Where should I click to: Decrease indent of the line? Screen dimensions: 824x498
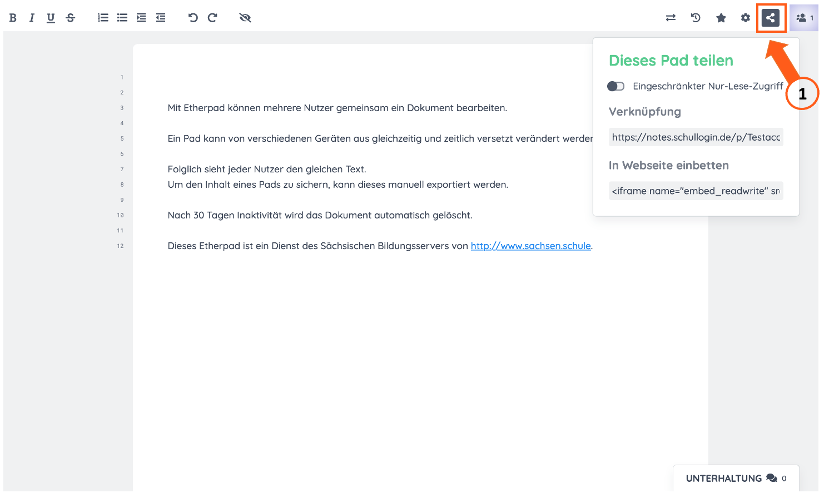click(161, 18)
